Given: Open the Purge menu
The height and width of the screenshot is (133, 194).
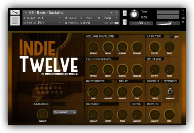Looking at the screenshot, I should point(111,18).
